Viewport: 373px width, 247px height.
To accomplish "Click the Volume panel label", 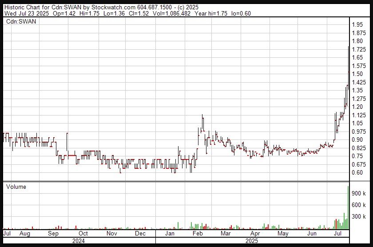I will 16,187.
